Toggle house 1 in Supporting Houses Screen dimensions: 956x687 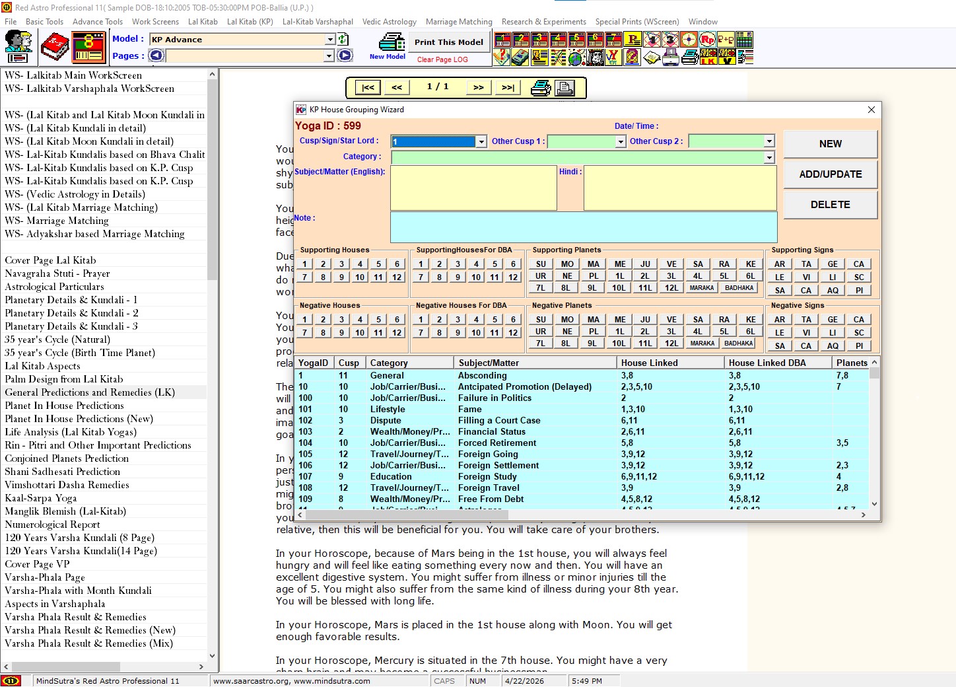click(x=305, y=264)
